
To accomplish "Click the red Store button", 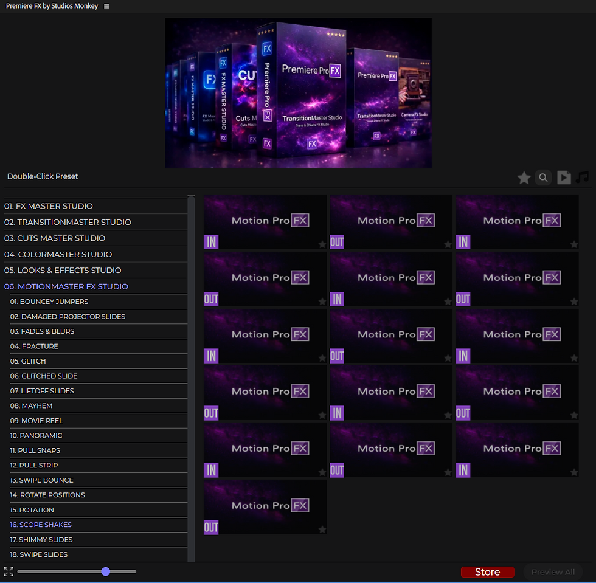I will pos(487,572).
